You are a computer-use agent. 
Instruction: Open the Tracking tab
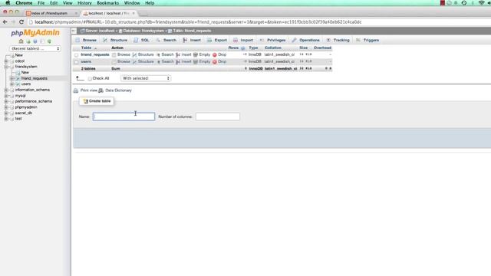pyautogui.click(x=338, y=40)
